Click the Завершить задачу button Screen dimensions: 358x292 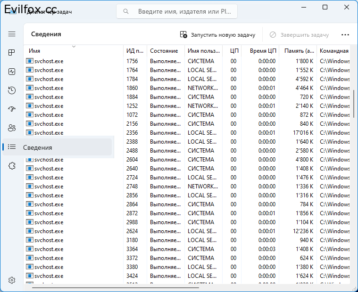pos(299,35)
